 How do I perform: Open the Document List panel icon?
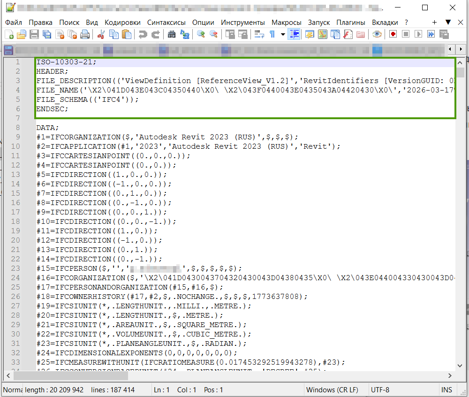[x=335, y=35]
